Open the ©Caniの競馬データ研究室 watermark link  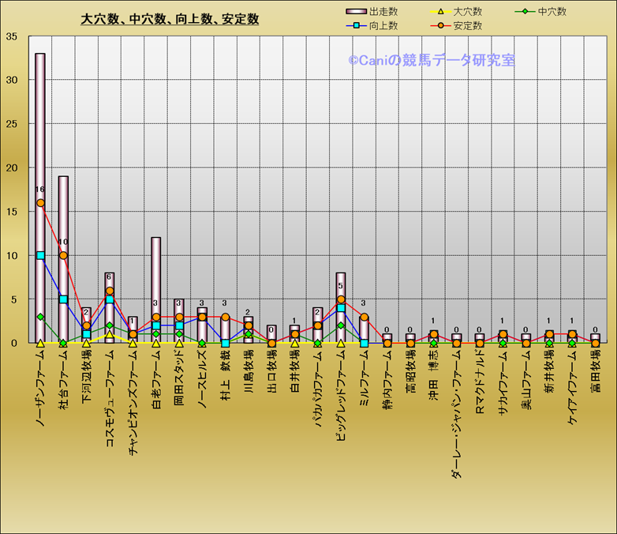[x=432, y=60]
